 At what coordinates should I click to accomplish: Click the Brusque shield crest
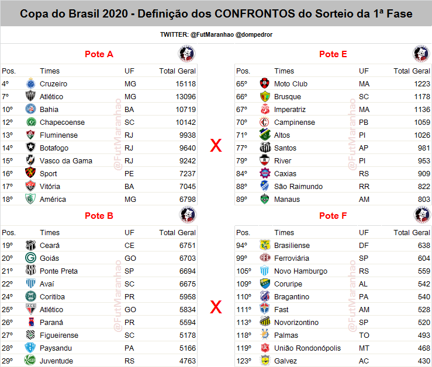click(265, 96)
